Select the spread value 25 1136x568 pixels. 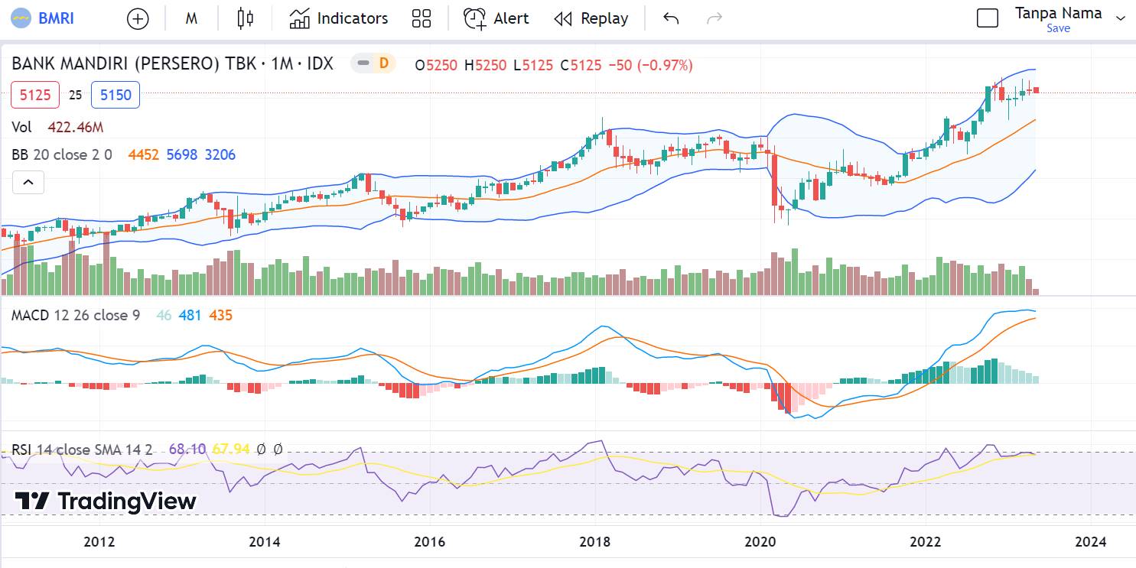pyautogui.click(x=75, y=96)
